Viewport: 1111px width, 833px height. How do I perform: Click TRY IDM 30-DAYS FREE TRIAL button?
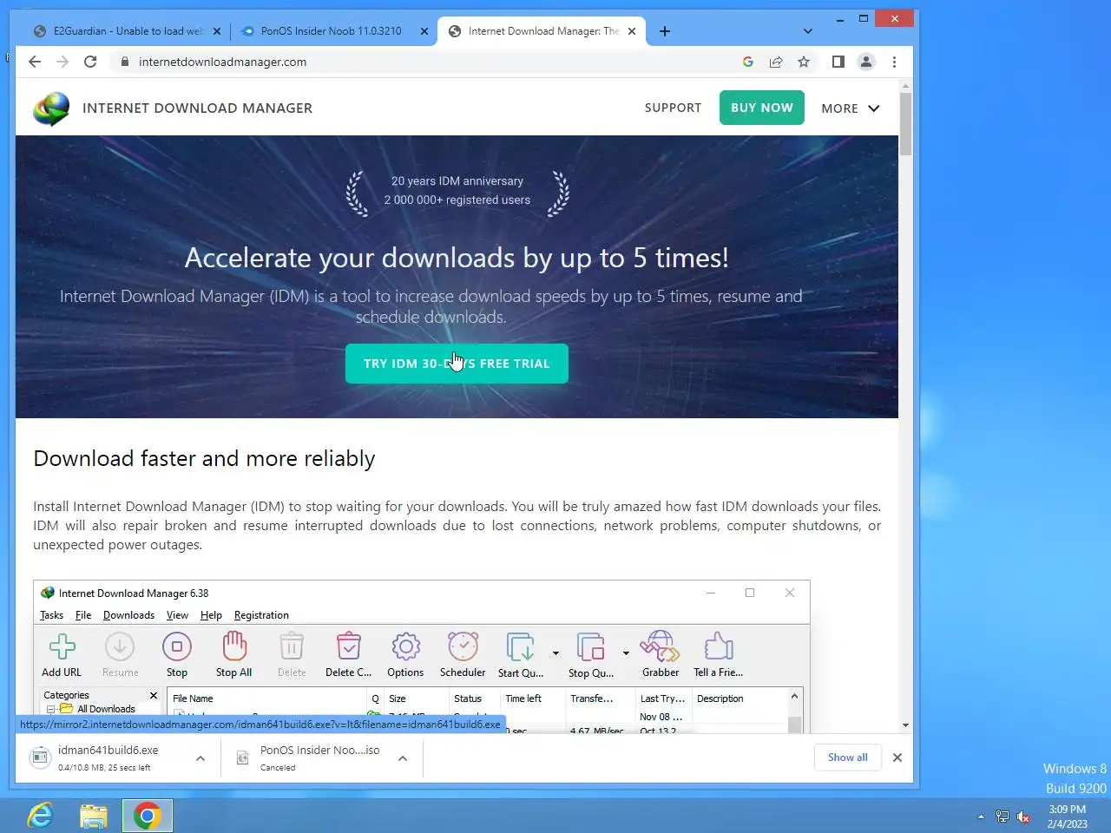click(x=457, y=364)
